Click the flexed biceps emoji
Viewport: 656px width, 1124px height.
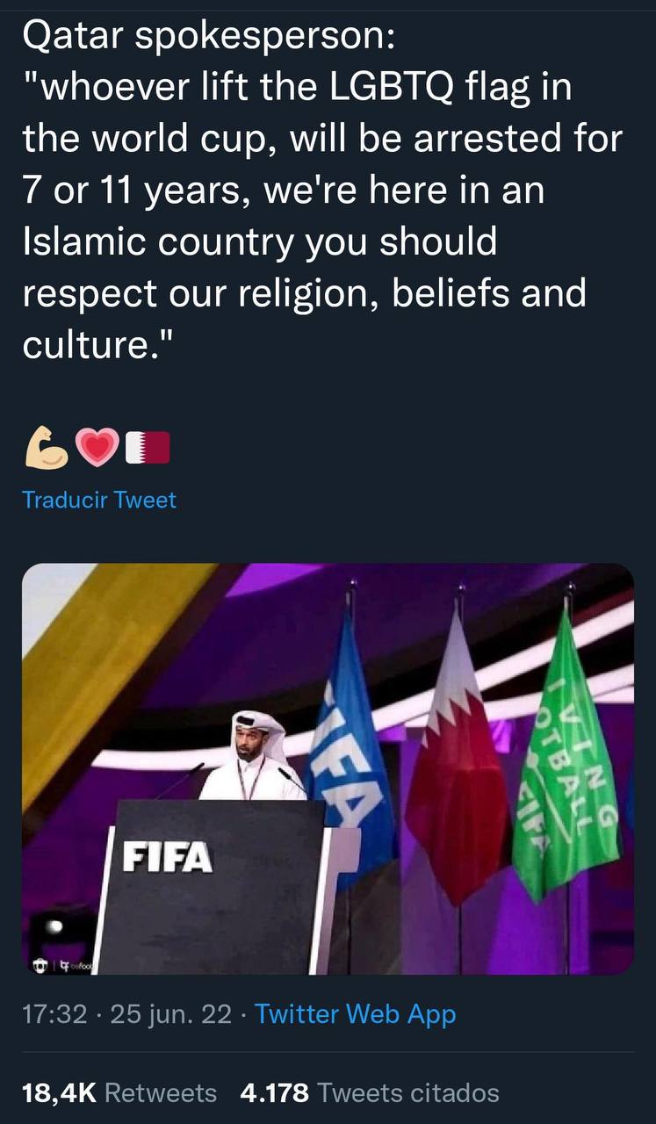47,448
